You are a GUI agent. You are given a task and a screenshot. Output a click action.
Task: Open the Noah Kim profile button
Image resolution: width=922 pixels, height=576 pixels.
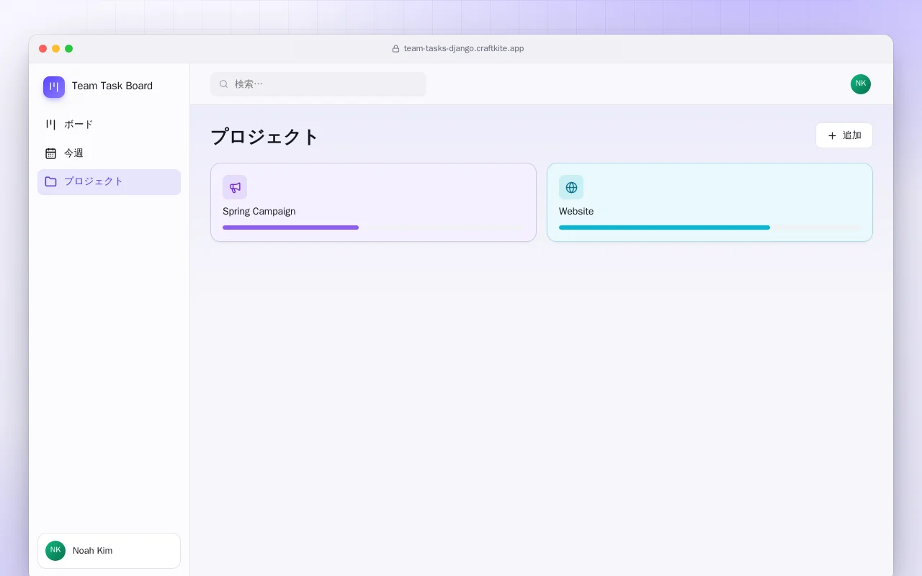click(x=109, y=551)
